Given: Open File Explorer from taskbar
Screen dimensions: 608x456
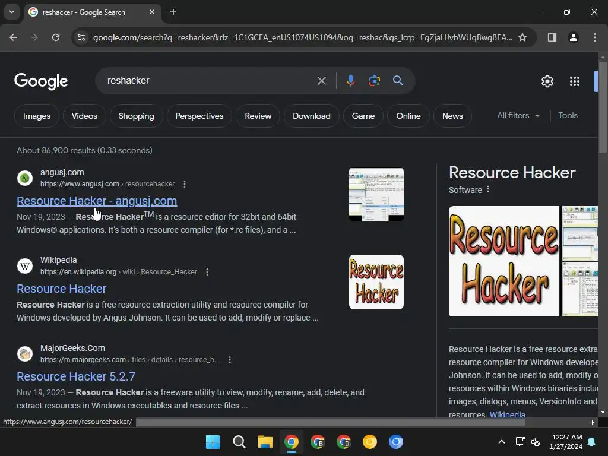Looking at the screenshot, I should (x=265, y=442).
